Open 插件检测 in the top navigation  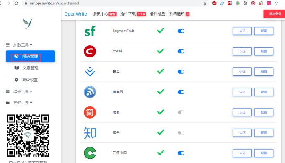coord(158,14)
